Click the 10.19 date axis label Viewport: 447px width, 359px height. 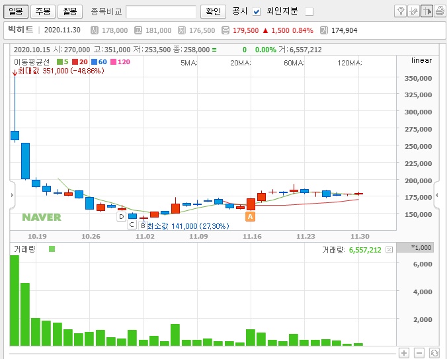37,237
